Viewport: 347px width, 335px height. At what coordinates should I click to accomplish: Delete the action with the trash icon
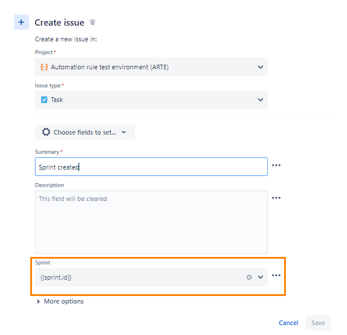point(93,22)
